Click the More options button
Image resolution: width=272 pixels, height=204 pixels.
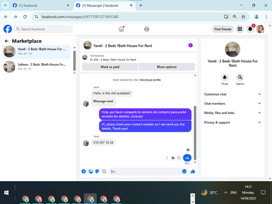coord(166,67)
